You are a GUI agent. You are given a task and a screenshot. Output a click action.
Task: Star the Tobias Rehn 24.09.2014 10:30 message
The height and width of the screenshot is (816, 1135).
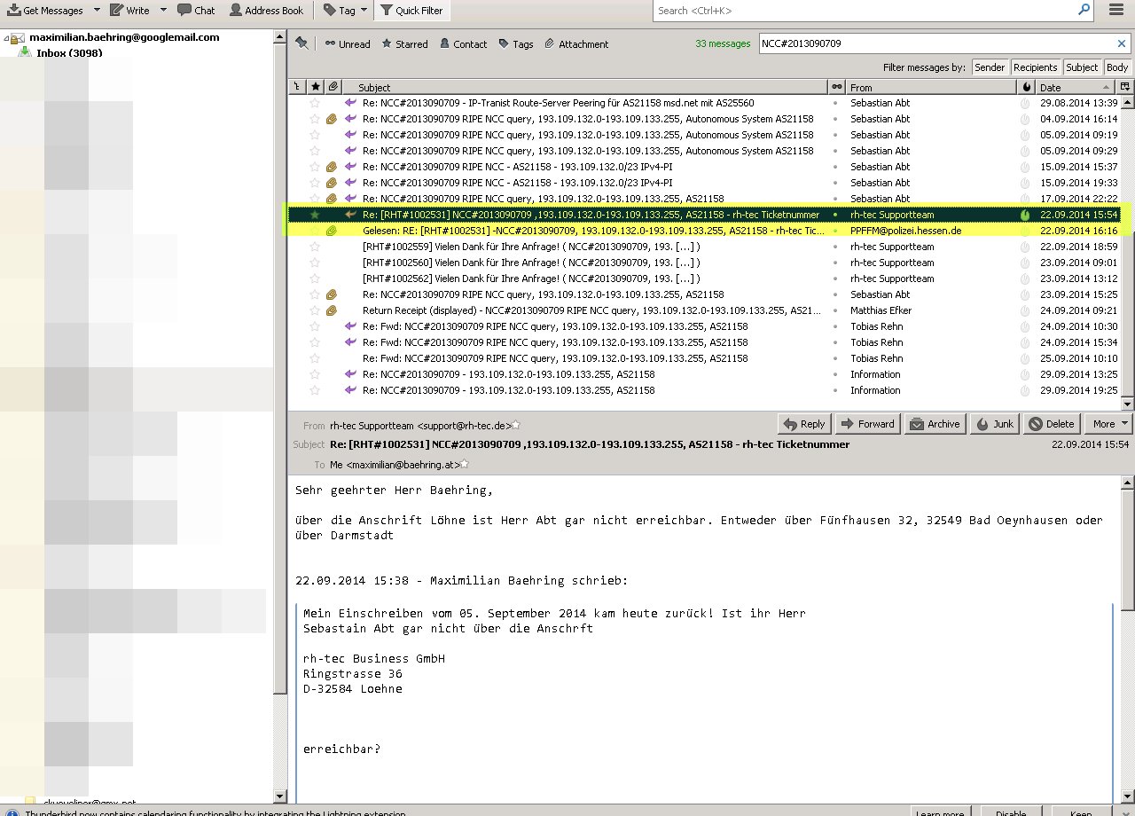[x=314, y=326]
